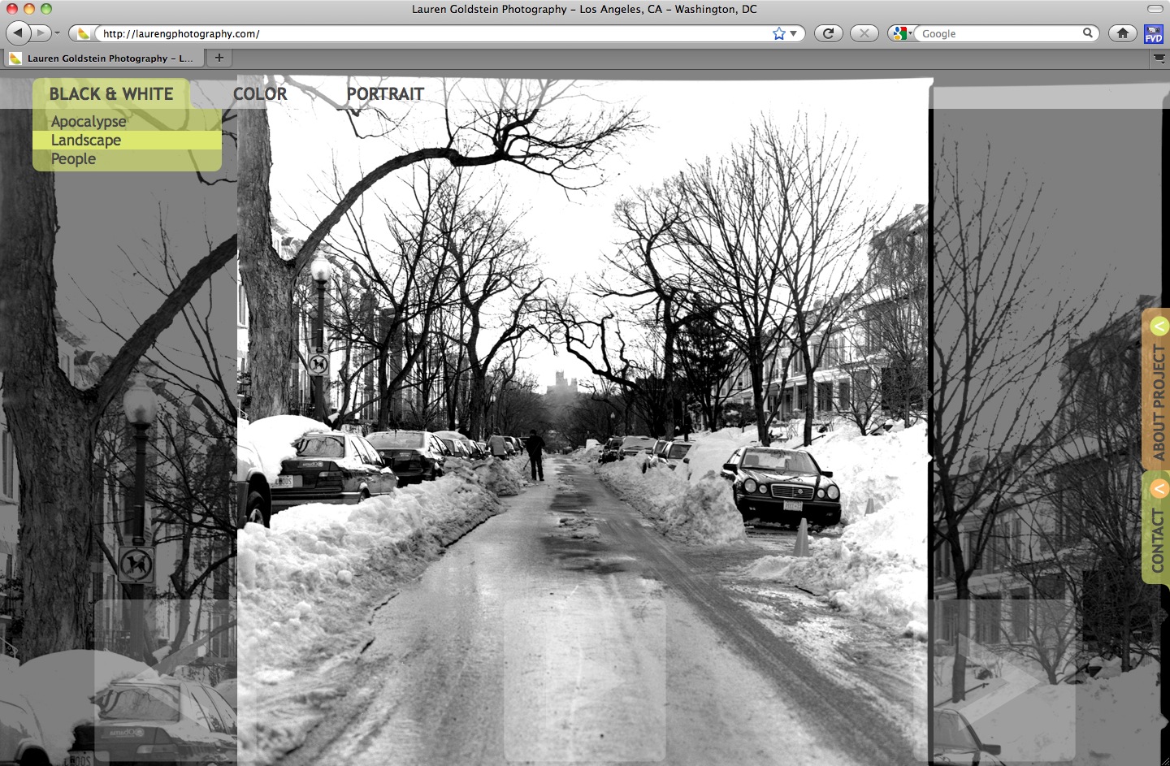Bookmark page with the star icon
Viewport: 1170px width, 766px height.
coord(779,33)
